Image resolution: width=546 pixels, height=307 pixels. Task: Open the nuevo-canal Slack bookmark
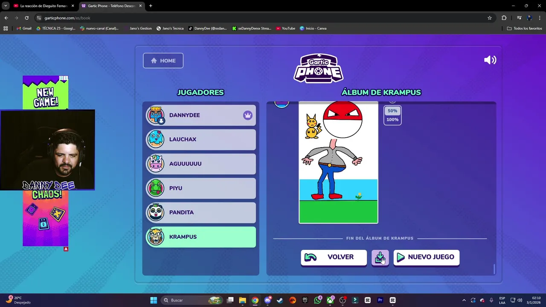pos(99,29)
